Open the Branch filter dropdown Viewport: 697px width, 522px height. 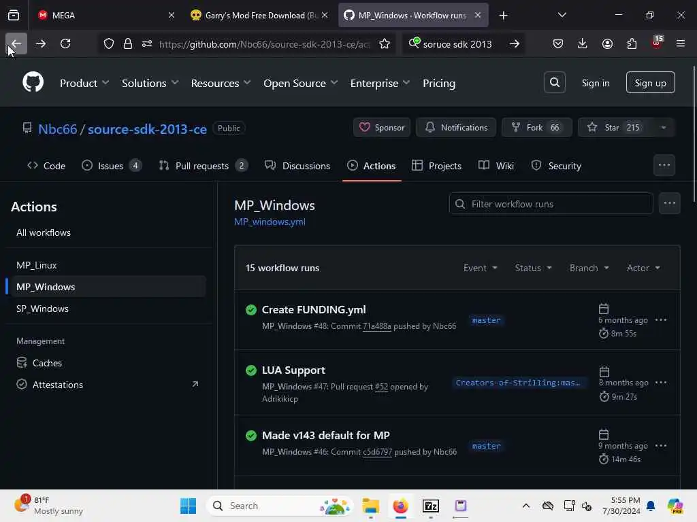coord(589,268)
